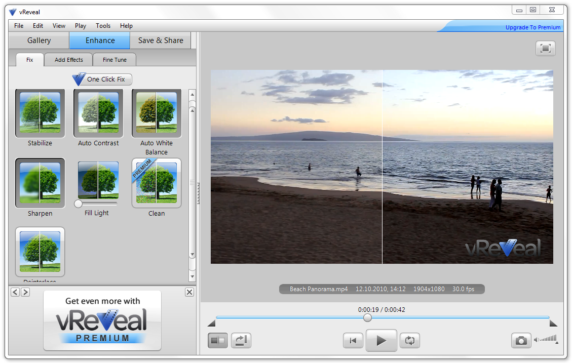Apply the Stabilize fix
This screenshot has width=572, height=363.
(x=40, y=113)
